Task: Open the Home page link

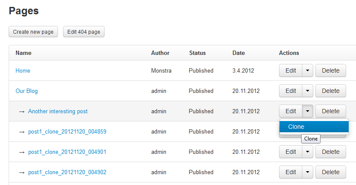Action: (23, 70)
